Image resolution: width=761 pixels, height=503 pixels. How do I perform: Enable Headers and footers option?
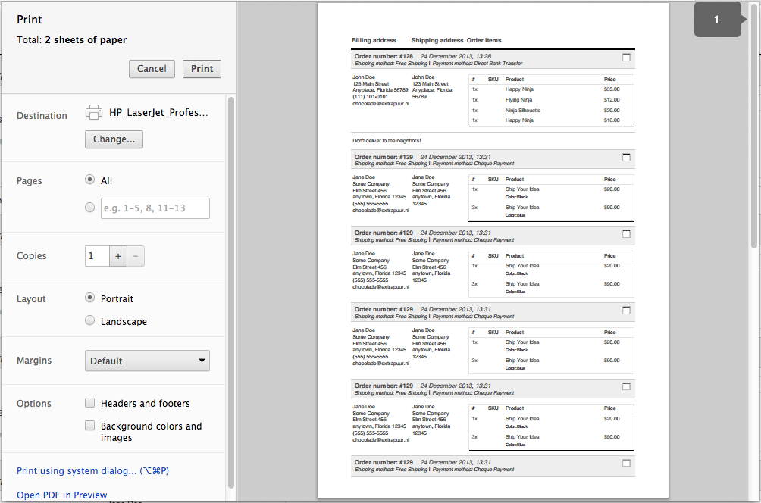tap(90, 404)
